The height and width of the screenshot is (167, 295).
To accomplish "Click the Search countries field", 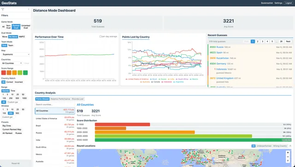I will [x=55, y=104].
